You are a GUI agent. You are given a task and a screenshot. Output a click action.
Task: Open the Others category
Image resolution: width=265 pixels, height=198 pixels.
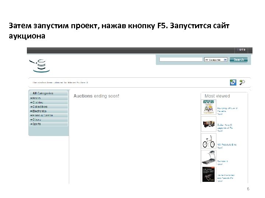click(49, 120)
